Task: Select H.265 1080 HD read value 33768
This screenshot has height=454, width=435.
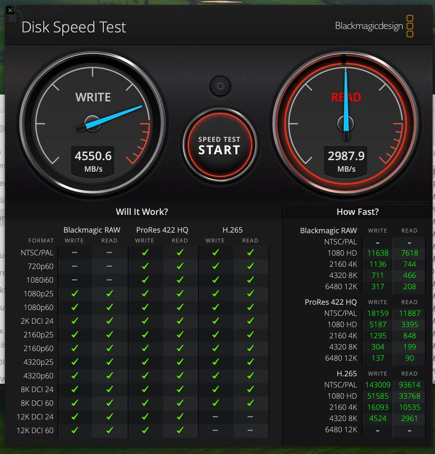Action: click(409, 396)
